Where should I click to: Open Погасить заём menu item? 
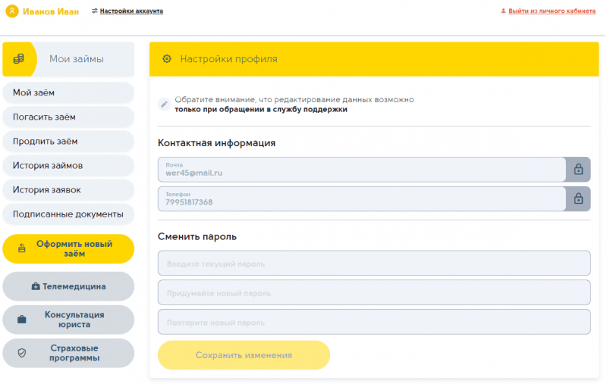(x=68, y=117)
